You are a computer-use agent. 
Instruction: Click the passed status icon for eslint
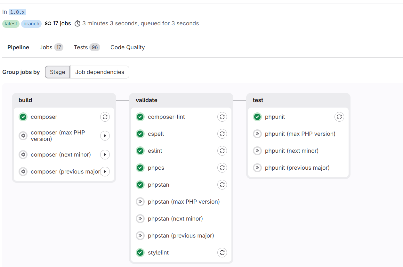(x=140, y=151)
